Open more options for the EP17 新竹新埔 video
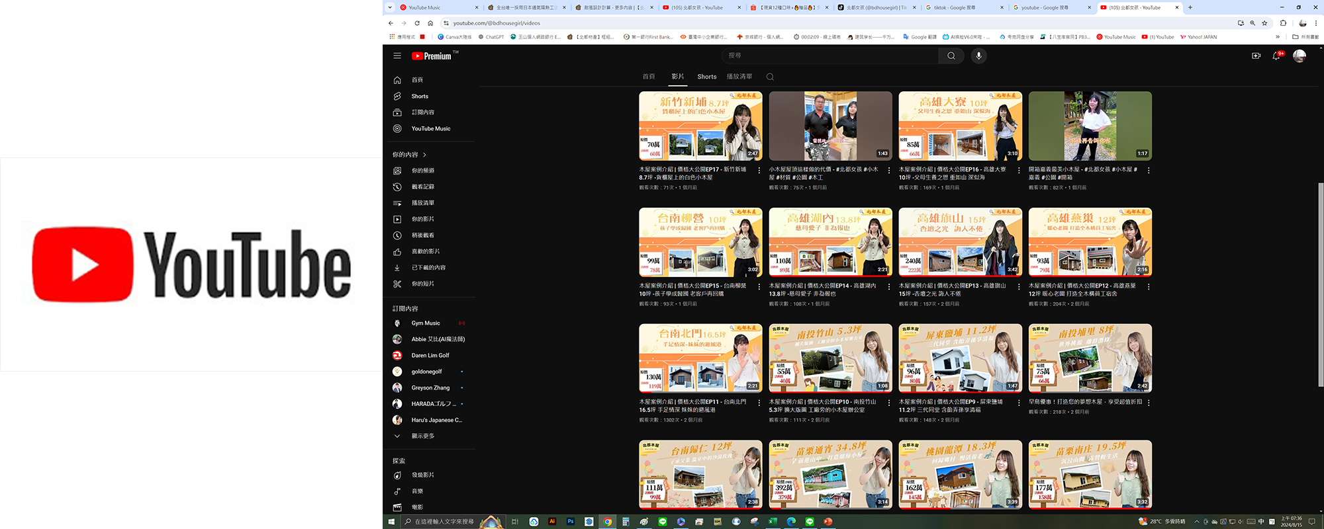This screenshot has height=529, width=1324. pos(759,170)
